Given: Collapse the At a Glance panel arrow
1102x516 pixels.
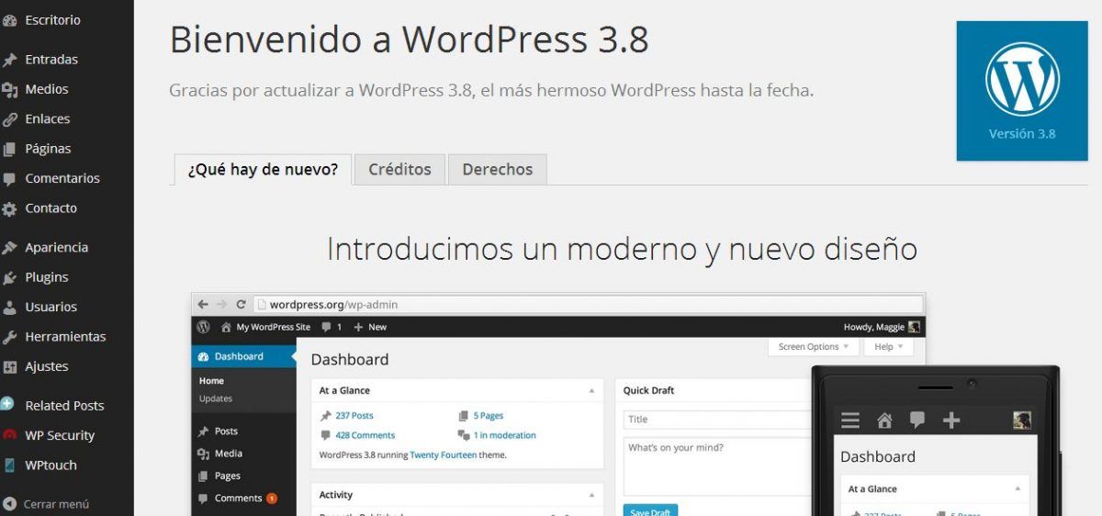Looking at the screenshot, I should [591, 391].
